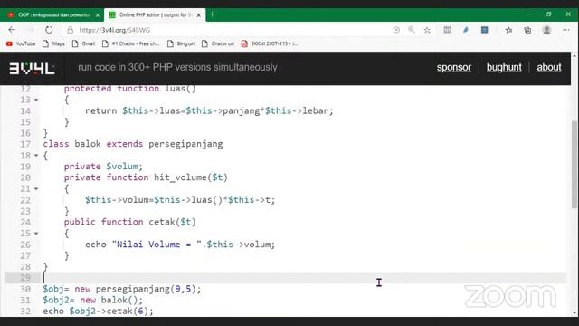
Task: Open the Maps bookmark
Action: [54, 43]
